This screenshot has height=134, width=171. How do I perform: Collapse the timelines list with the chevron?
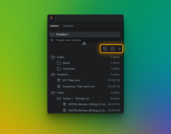(x=84, y=43)
